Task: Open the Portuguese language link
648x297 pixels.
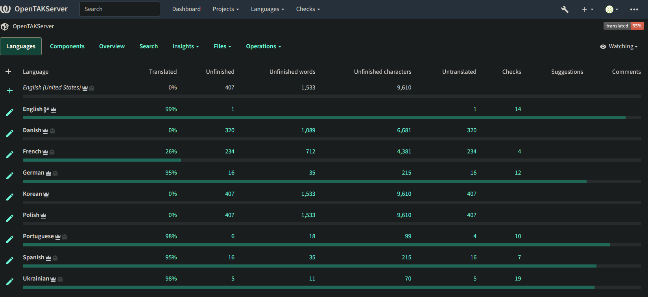Action: (x=38, y=236)
